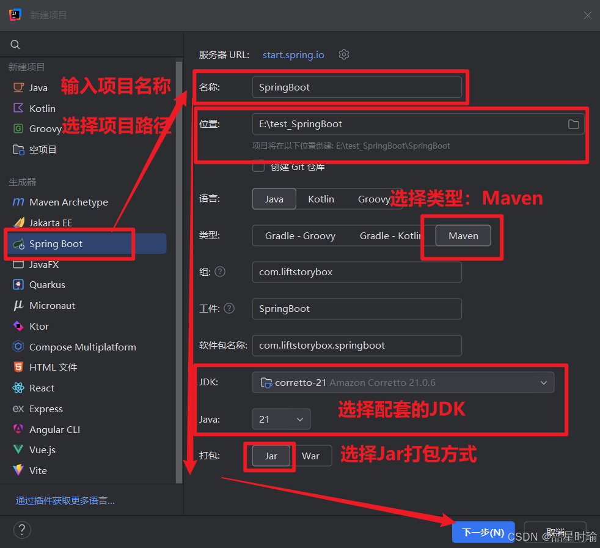The width and height of the screenshot is (600, 548).
Task: Choose Gradle - Groovy build type
Action: [300, 236]
